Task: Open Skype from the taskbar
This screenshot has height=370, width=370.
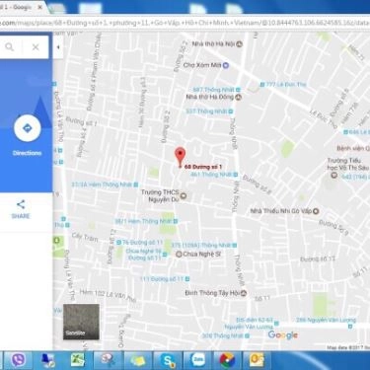Action: pyautogui.click(x=168, y=360)
